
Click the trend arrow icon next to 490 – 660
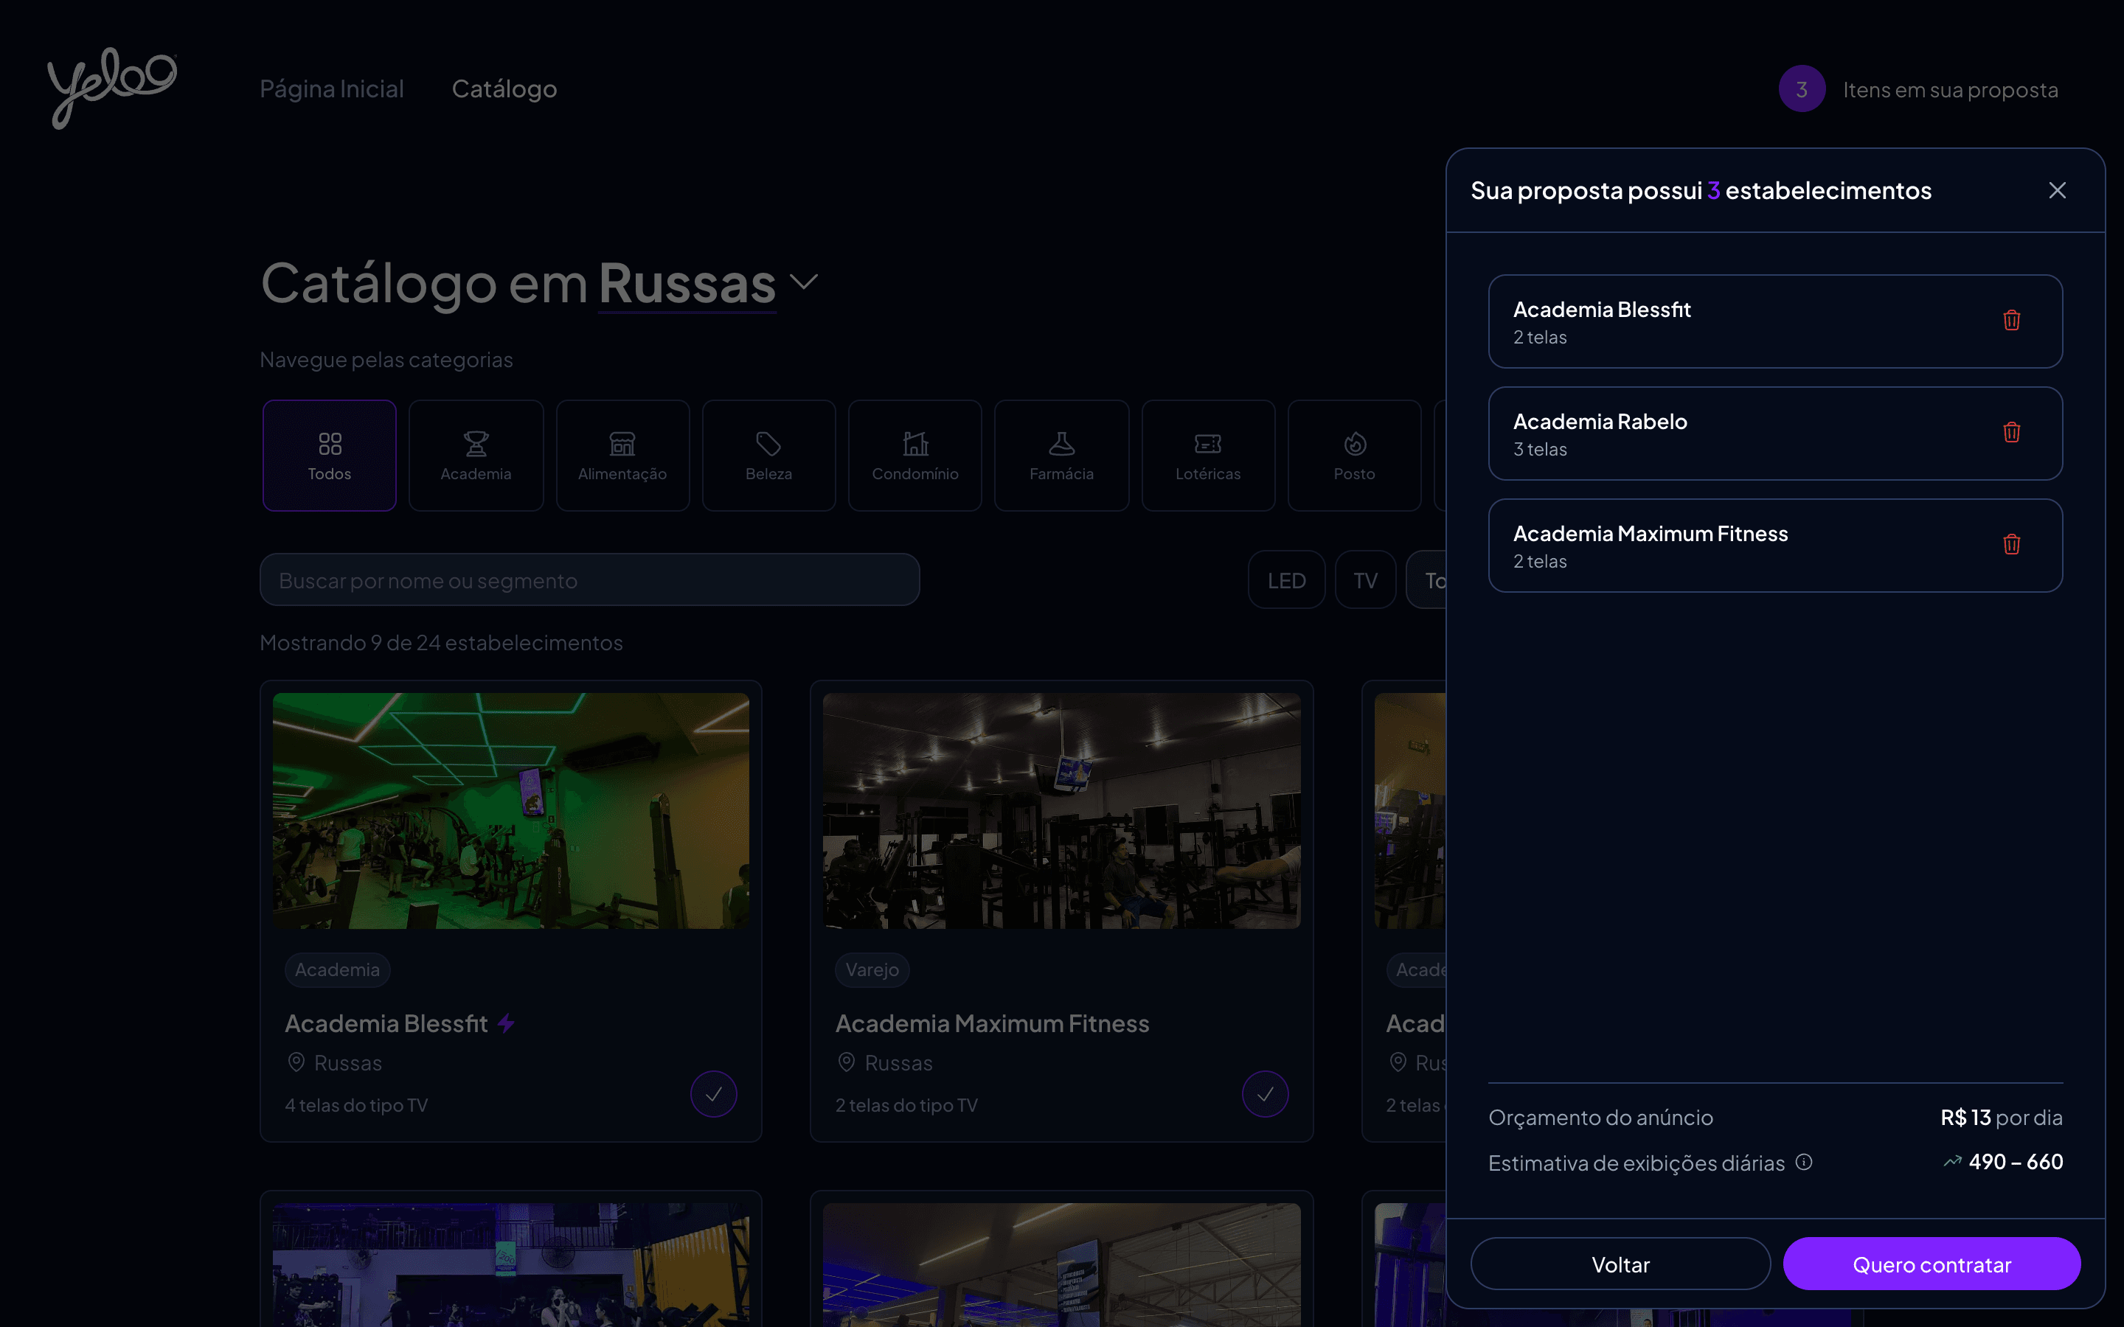[1952, 1162]
